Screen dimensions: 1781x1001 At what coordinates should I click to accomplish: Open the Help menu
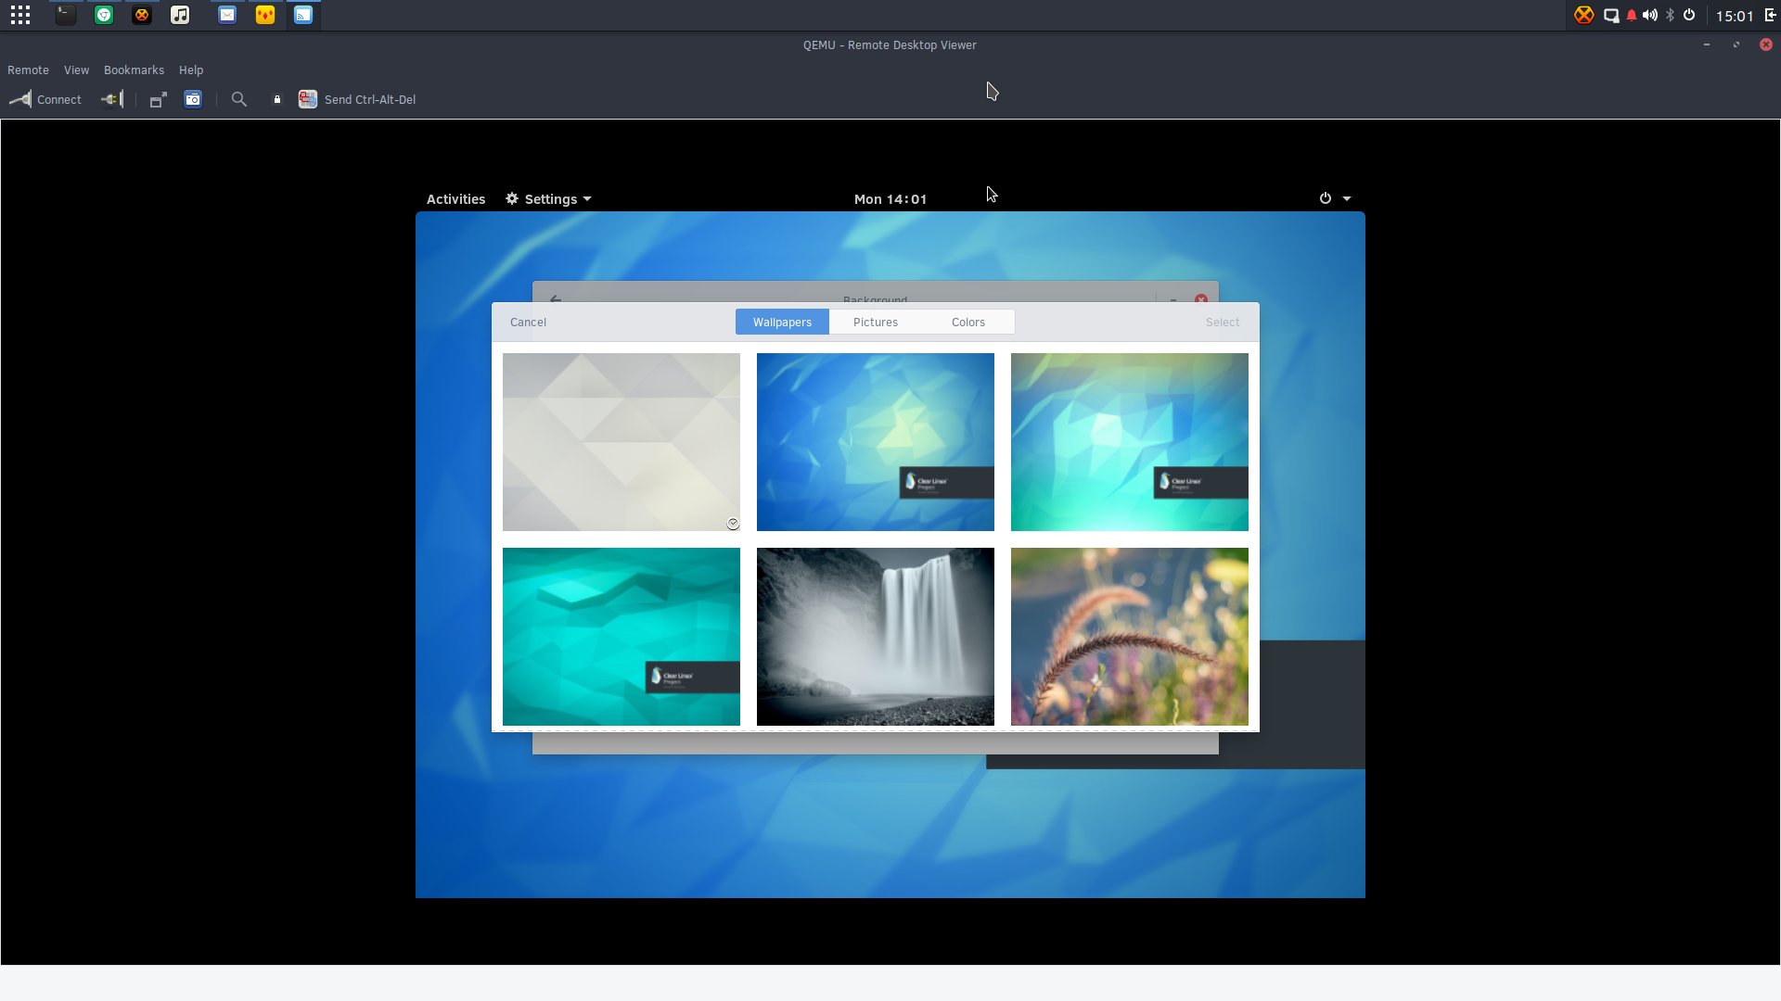tap(191, 70)
